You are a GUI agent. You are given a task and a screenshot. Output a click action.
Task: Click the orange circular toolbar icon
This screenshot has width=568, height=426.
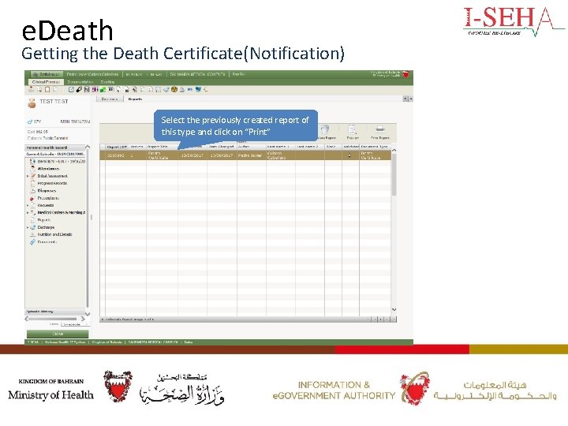tap(174, 89)
